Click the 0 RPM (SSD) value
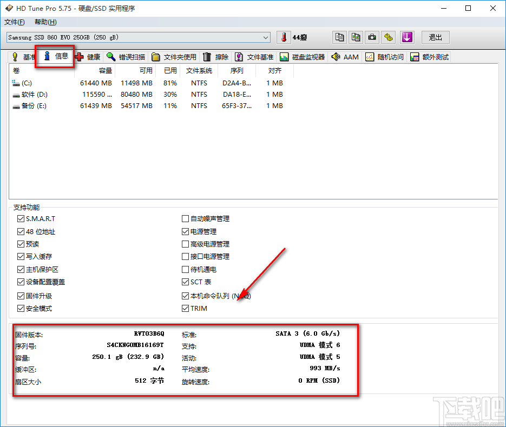Image resolution: width=506 pixels, height=427 pixels. pos(319,381)
